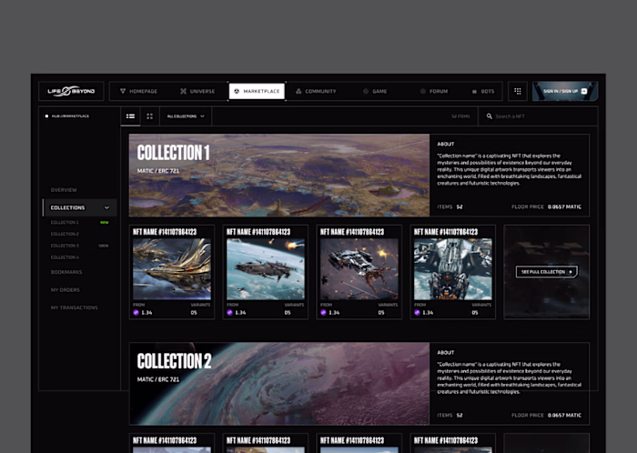Open the Community page
The height and width of the screenshot is (453, 637).
click(x=316, y=91)
